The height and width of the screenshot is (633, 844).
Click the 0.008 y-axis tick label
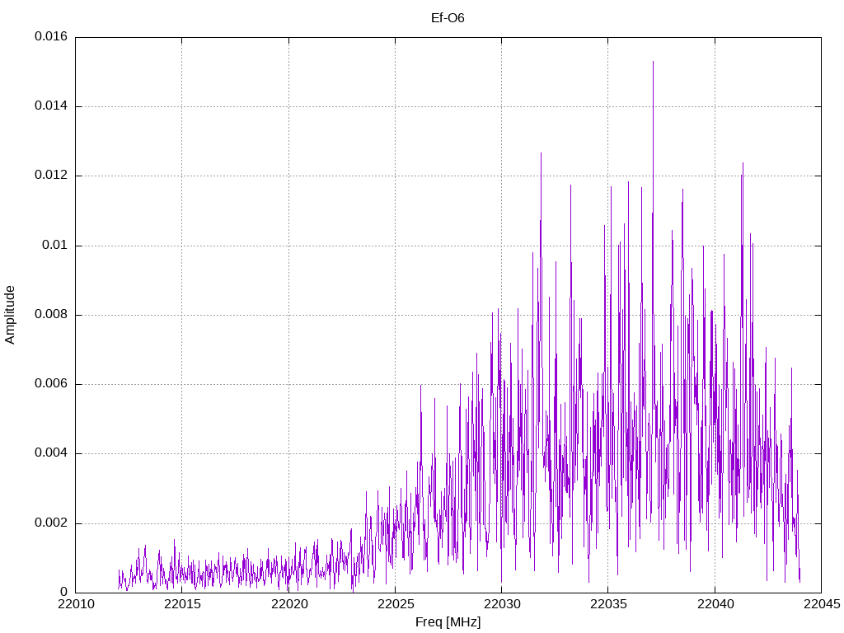(51, 315)
